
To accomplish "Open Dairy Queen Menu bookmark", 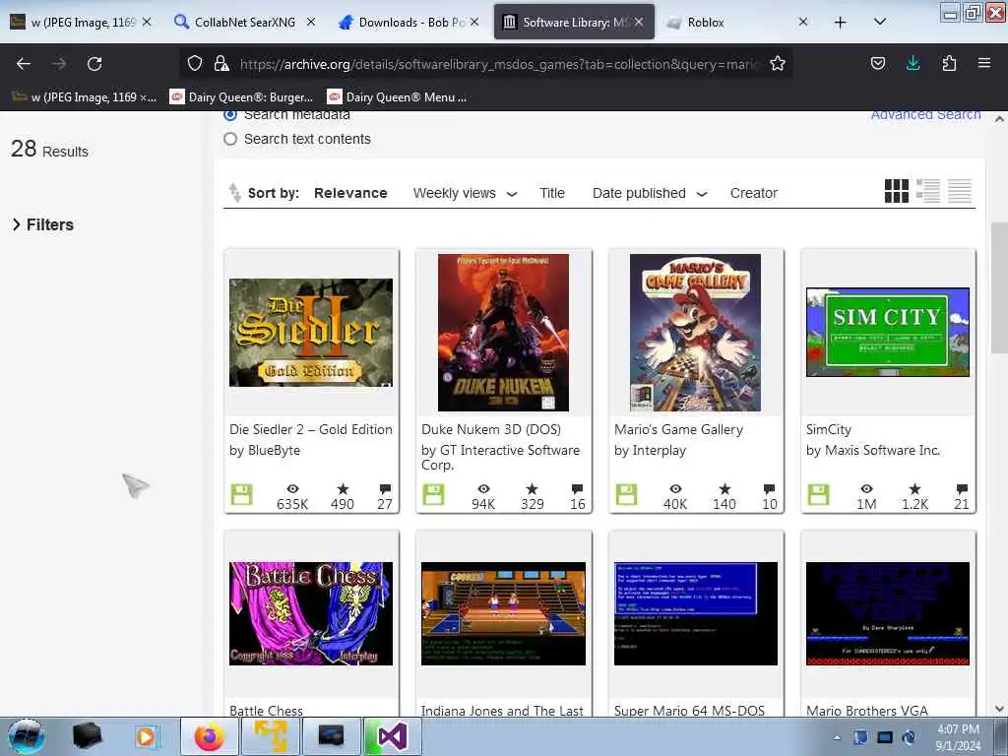I will 397,97.
